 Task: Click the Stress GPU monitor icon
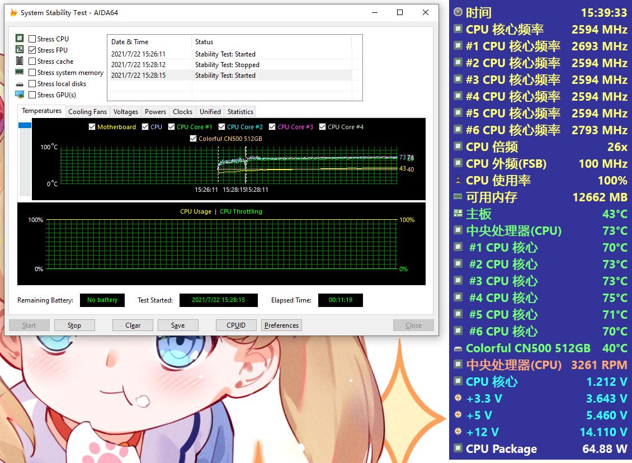point(20,95)
